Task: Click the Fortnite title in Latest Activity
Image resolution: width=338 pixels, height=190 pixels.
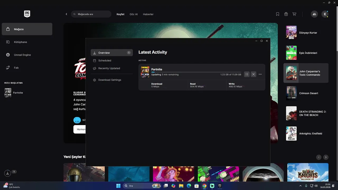Action: click(157, 69)
